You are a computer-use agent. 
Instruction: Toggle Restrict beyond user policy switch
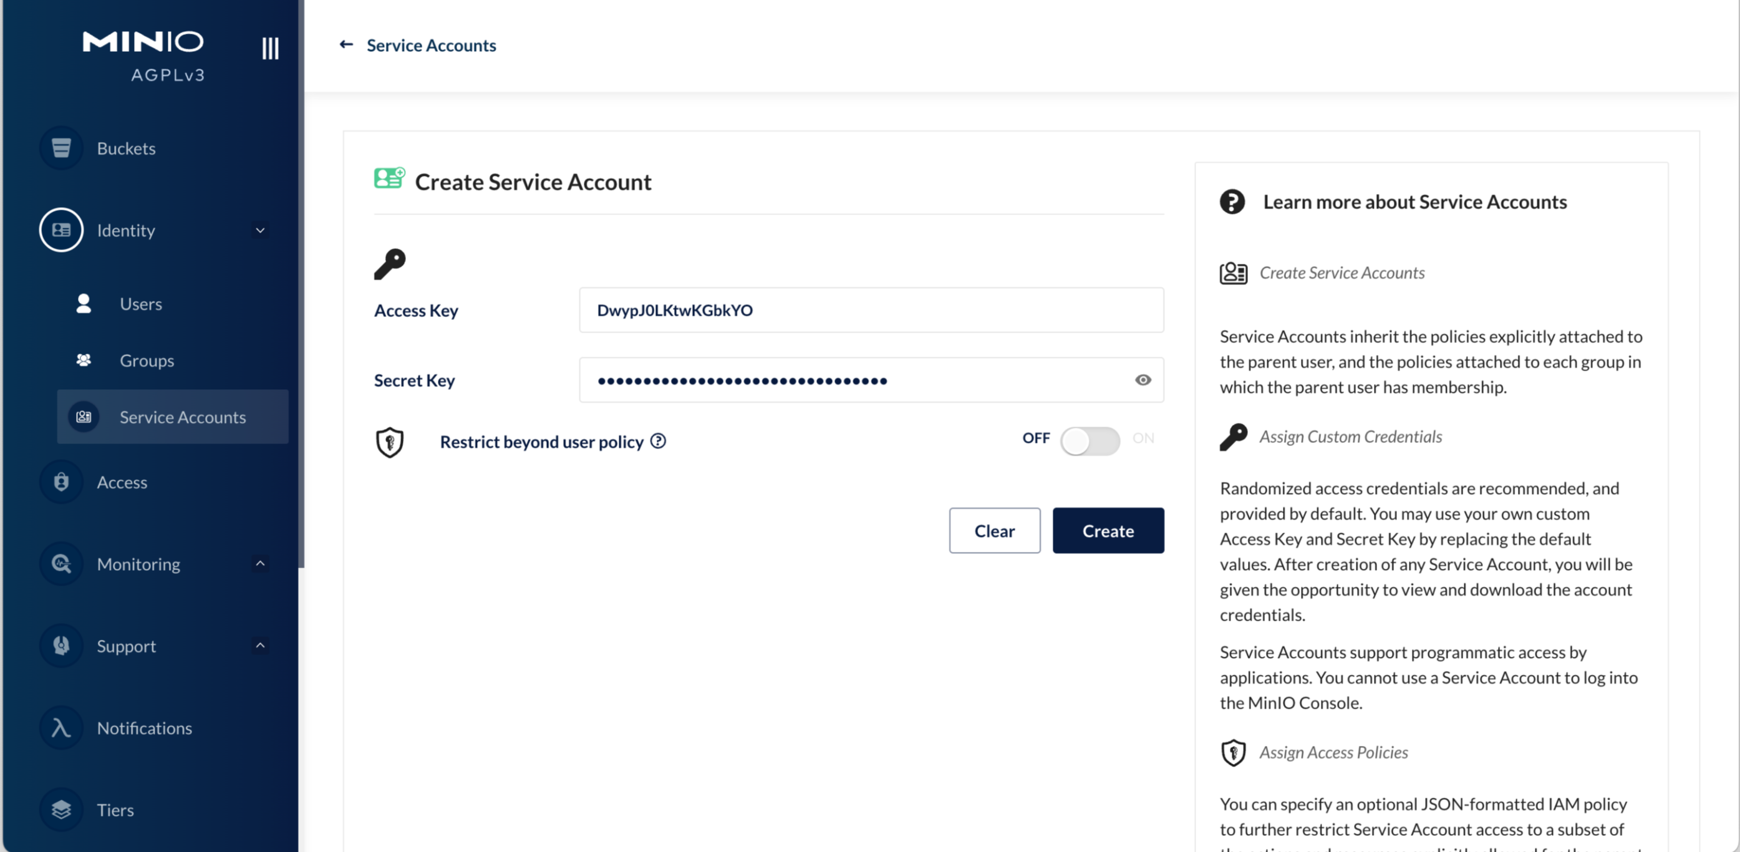pos(1090,441)
